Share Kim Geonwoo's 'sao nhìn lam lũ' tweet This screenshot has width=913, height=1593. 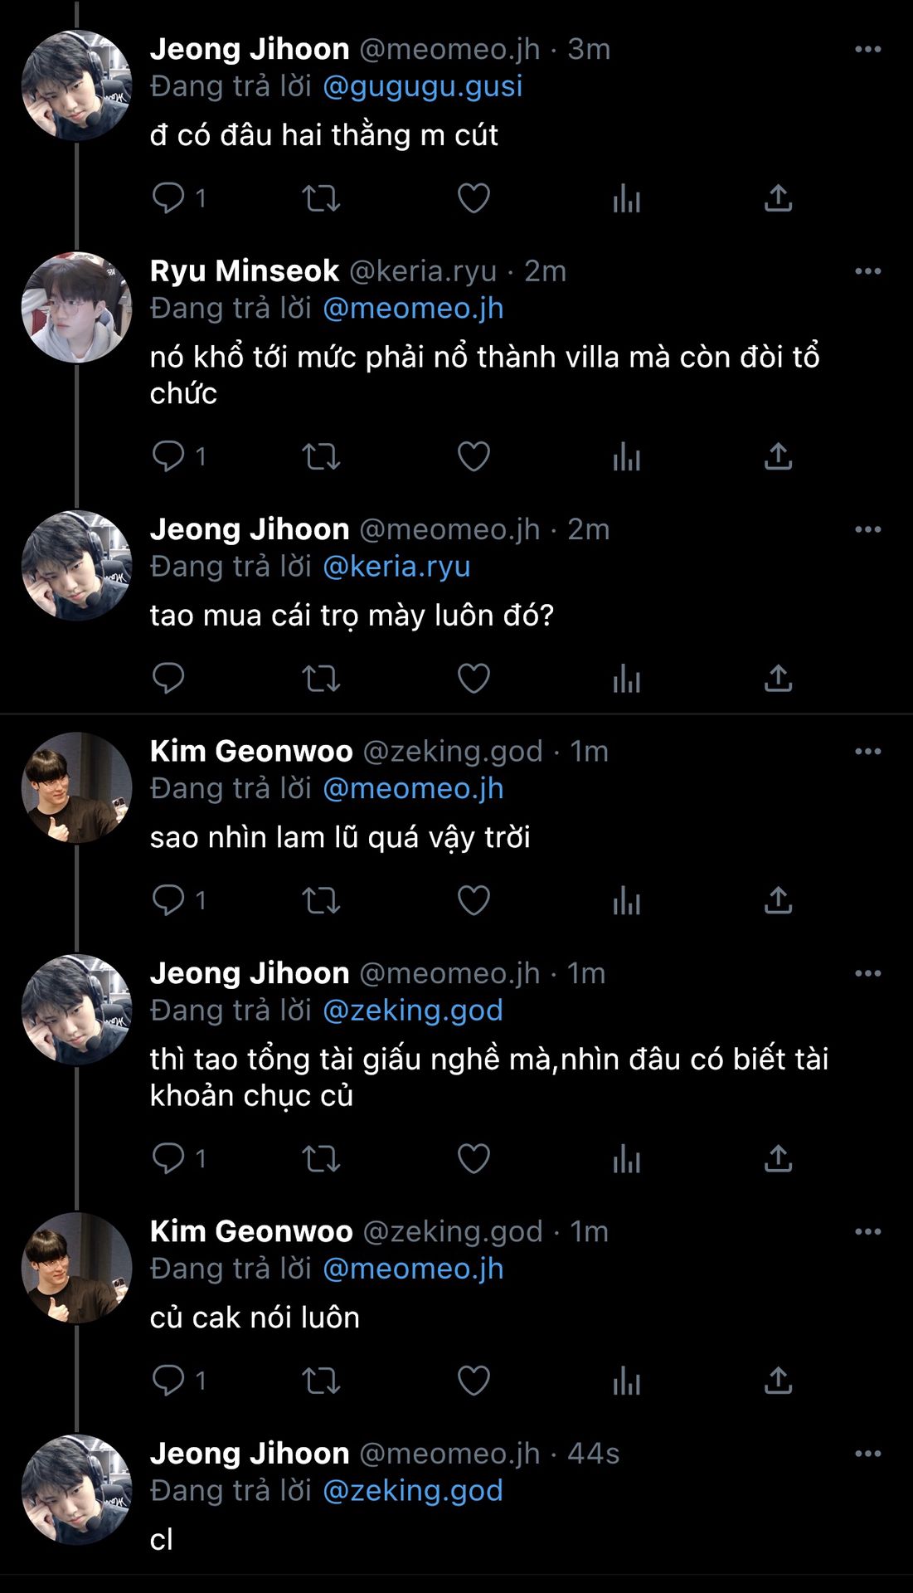pyautogui.click(x=778, y=900)
